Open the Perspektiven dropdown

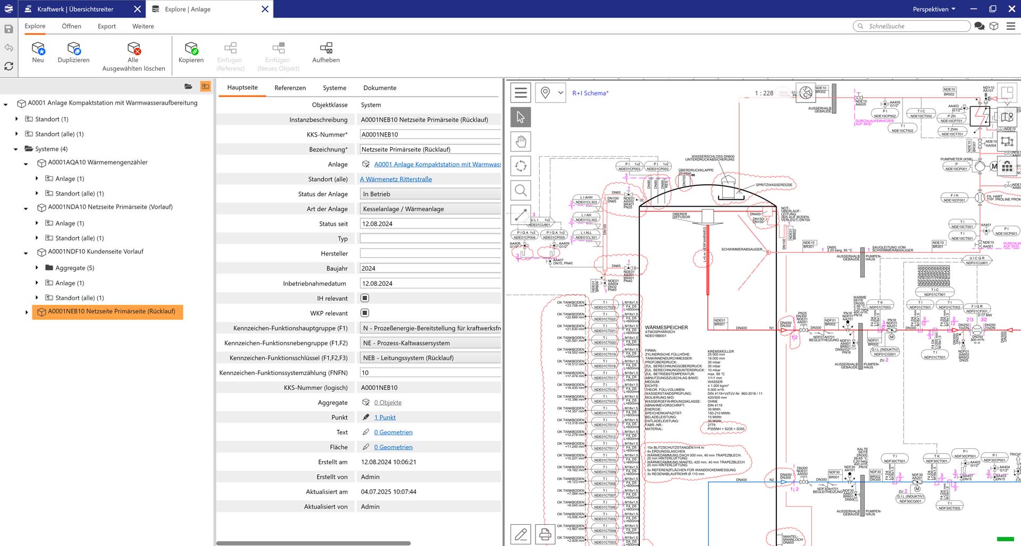[x=934, y=9]
